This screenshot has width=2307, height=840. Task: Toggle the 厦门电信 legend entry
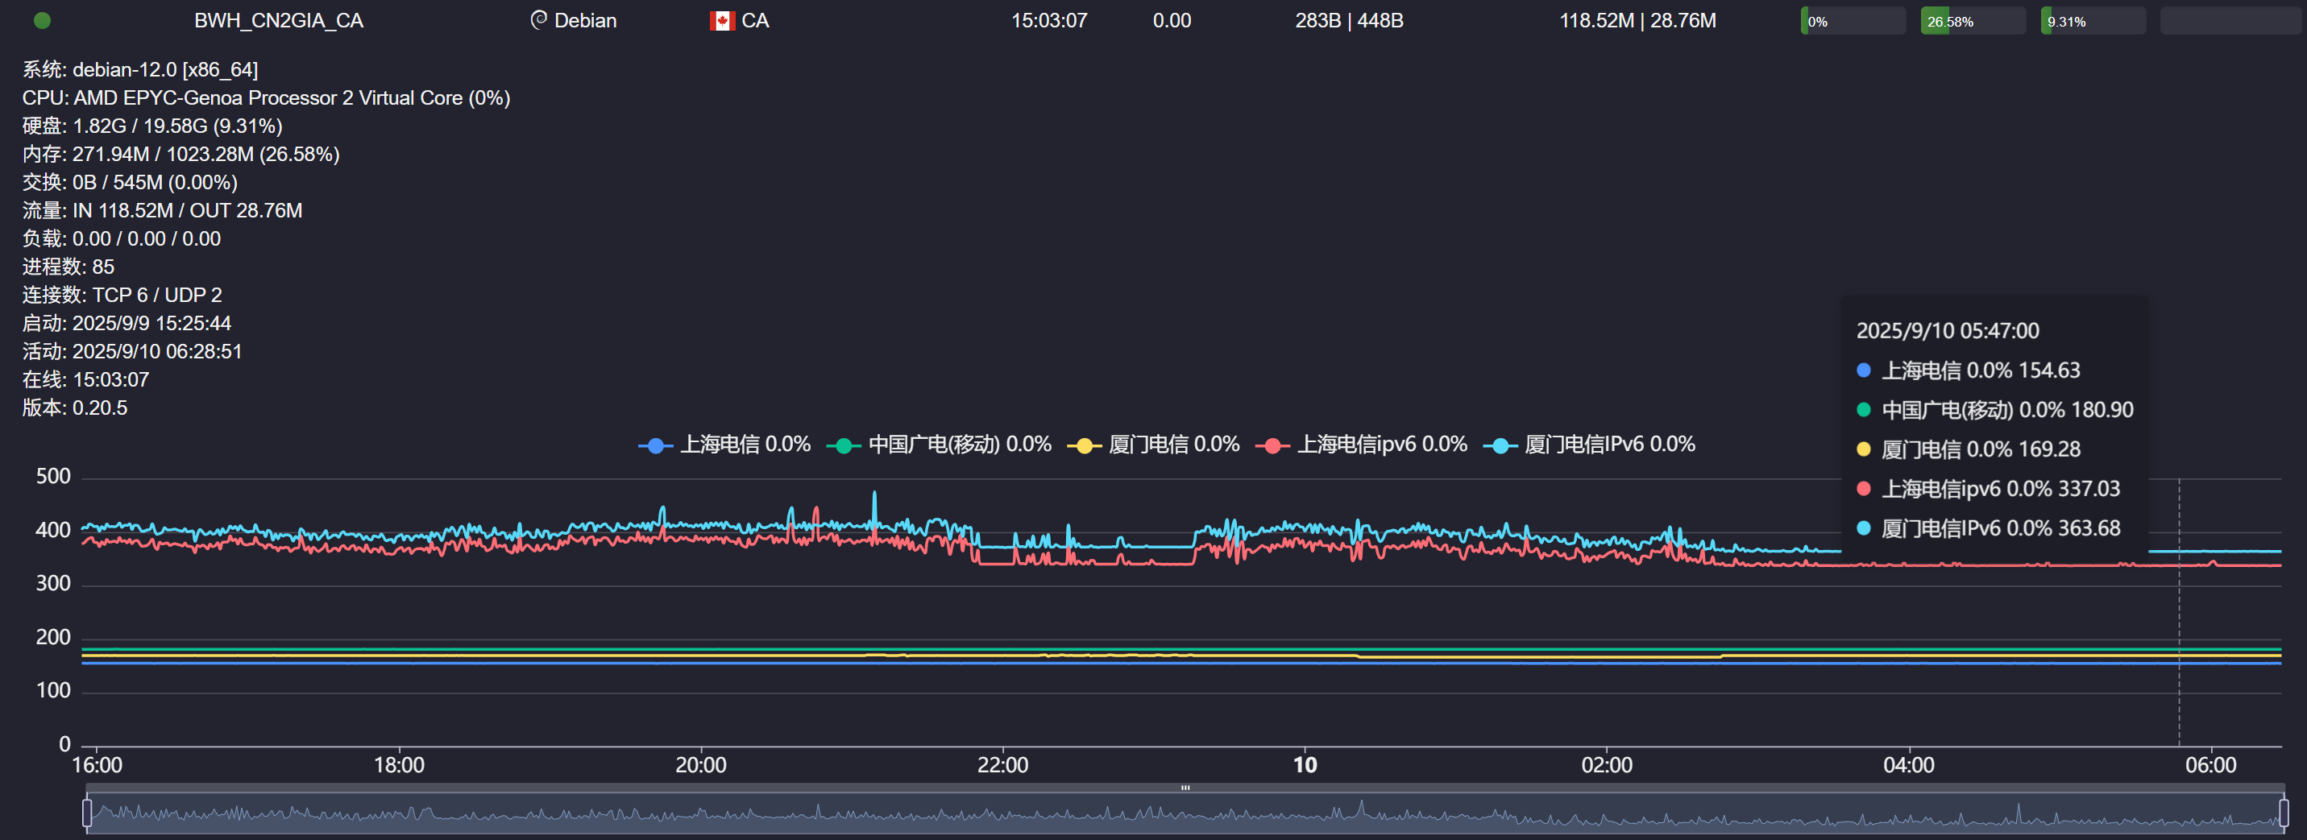click(x=1152, y=445)
